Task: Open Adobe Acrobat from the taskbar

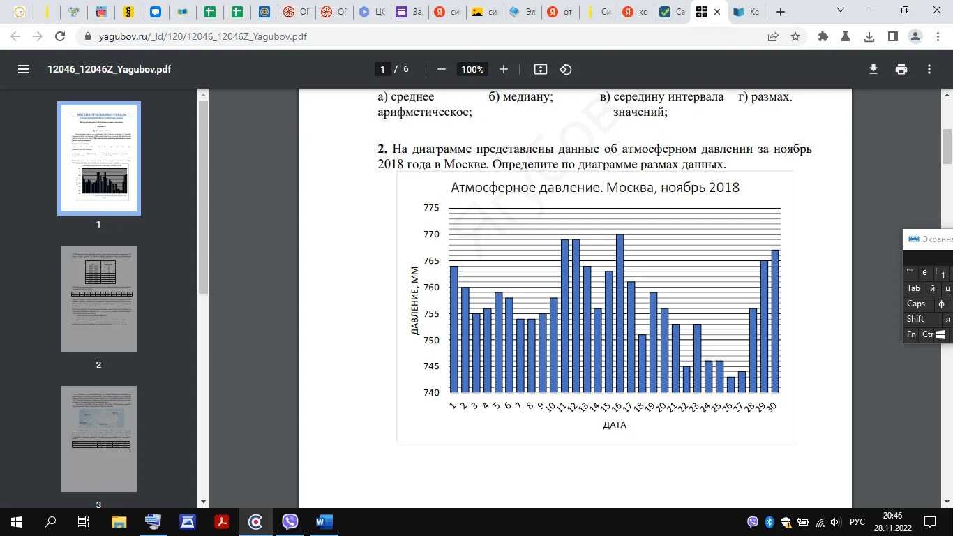Action: pos(221,521)
